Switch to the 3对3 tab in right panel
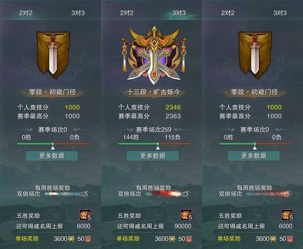The image size is (303, 249). click(280, 13)
